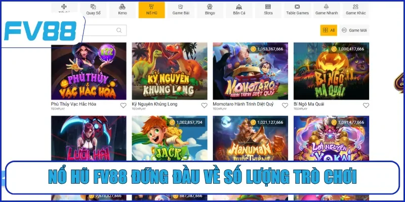
Task: Open Hanuman game thumbnail
Action: pos(250,138)
